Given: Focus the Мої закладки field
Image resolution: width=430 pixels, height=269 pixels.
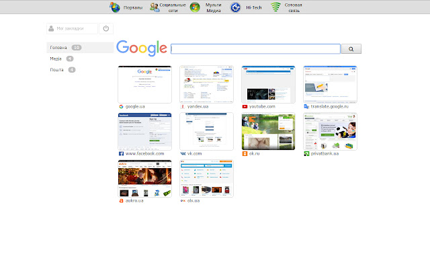Looking at the screenshot, I should 72,28.
